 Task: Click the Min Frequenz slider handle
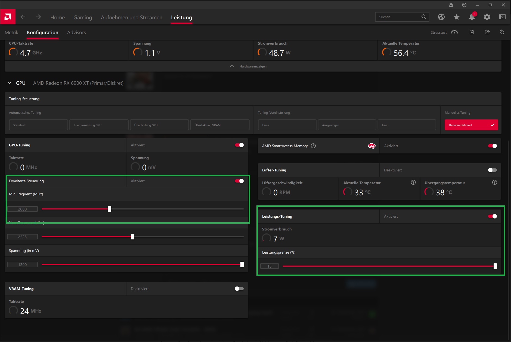click(x=109, y=209)
